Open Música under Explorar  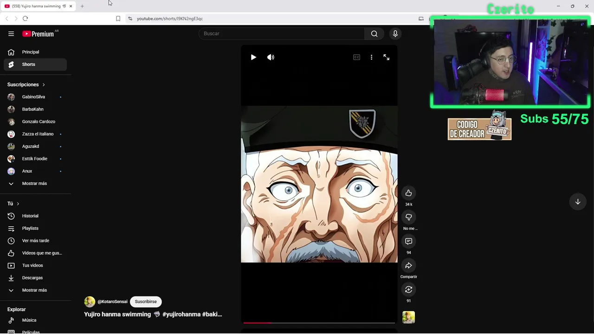[x=35, y=320]
